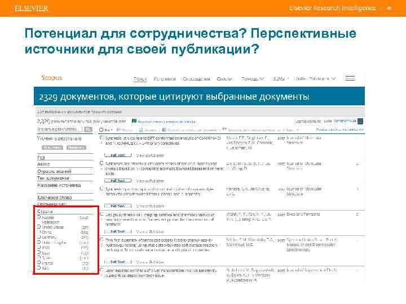The width and height of the screenshot is (406, 304).
Task: Select the Laser assisted synthesis result checkbox
Action: pos(101,270)
